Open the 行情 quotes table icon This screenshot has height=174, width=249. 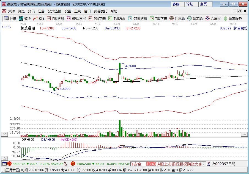point(6,18)
